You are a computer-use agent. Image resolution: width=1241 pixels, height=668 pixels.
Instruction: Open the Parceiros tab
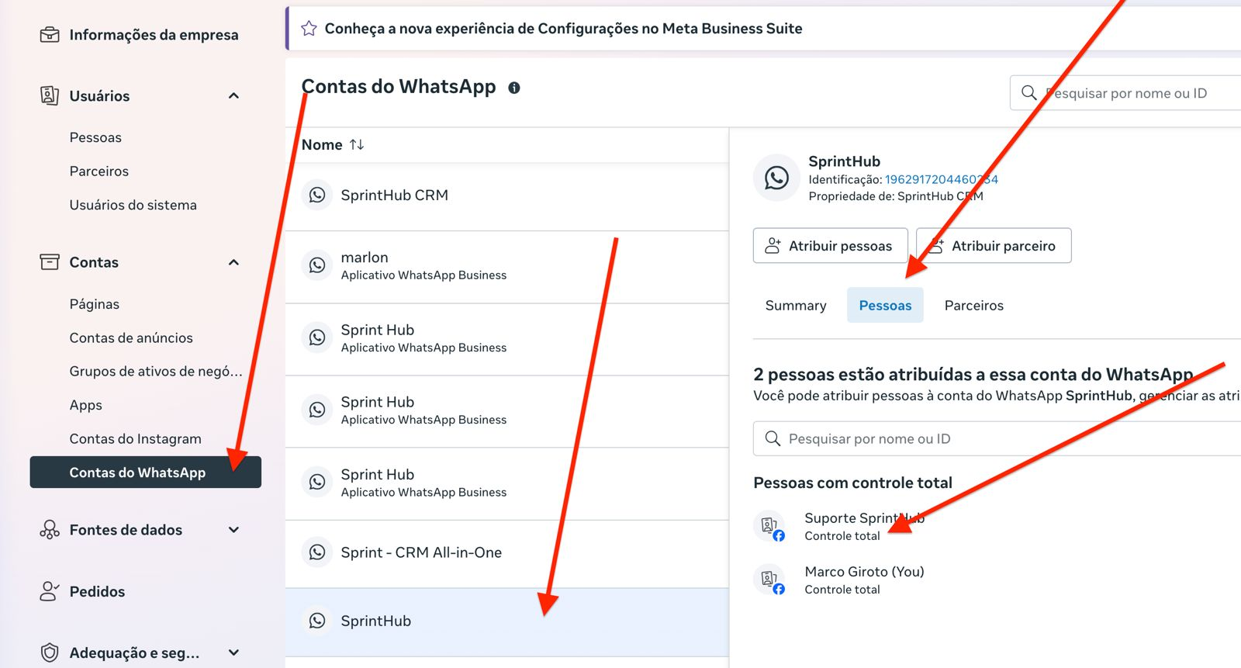click(x=973, y=306)
